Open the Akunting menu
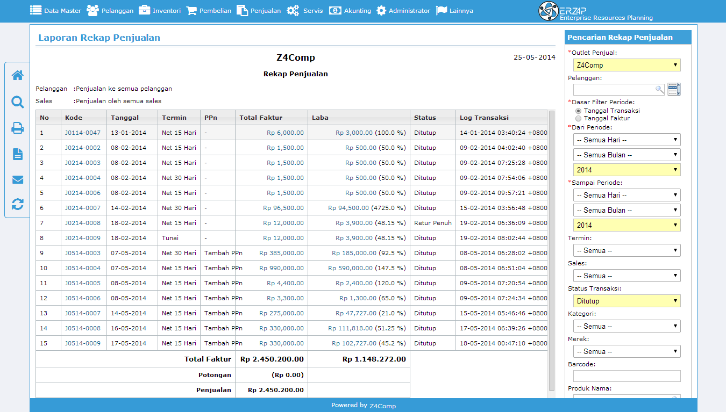Image resolution: width=726 pixels, height=412 pixels. point(350,10)
